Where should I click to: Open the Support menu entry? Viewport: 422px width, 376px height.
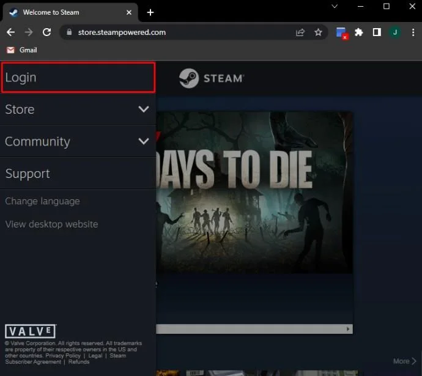[78, 174]
